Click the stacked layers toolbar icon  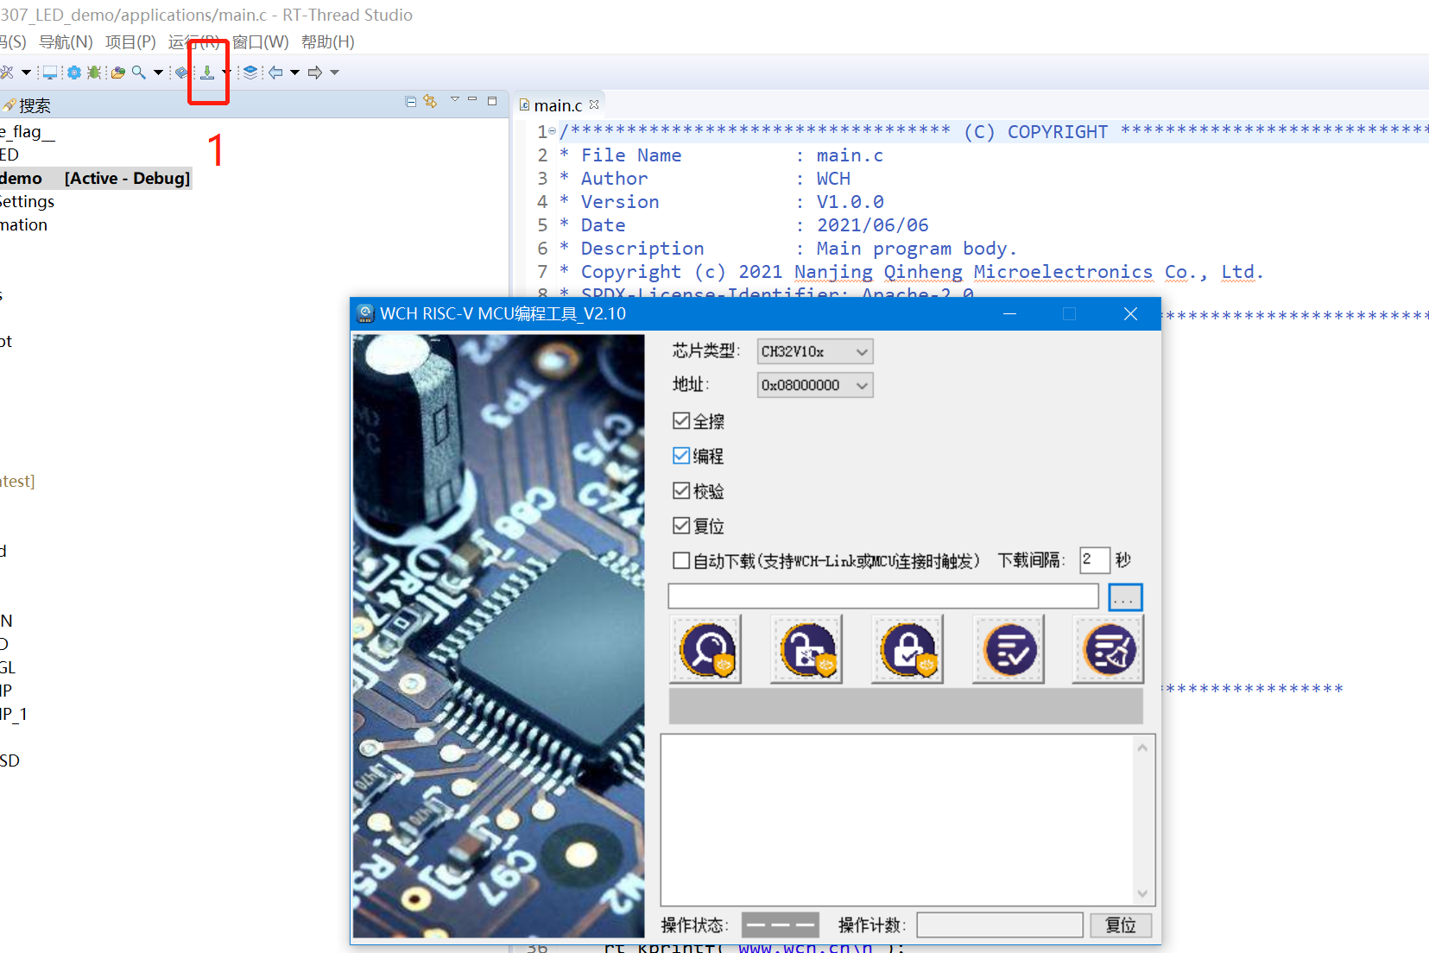click(250, 73)
